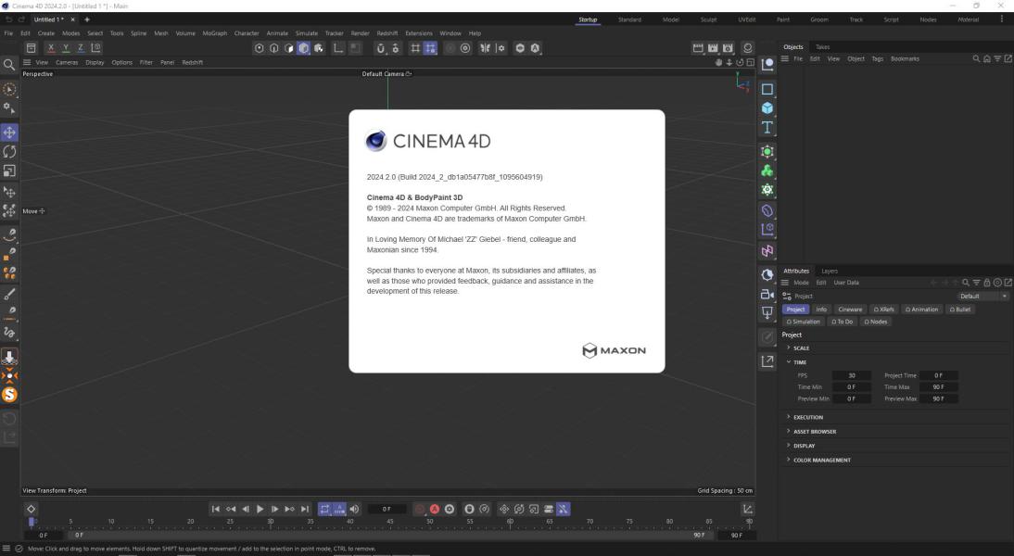Switch to the Sculpt layout tab
This screenshot has width=1014, height=556.
708,20
